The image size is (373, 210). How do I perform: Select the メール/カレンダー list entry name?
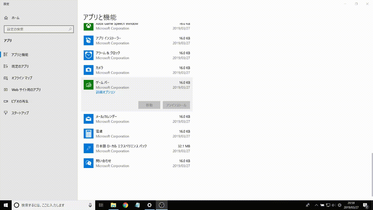(x=106, y=117)
